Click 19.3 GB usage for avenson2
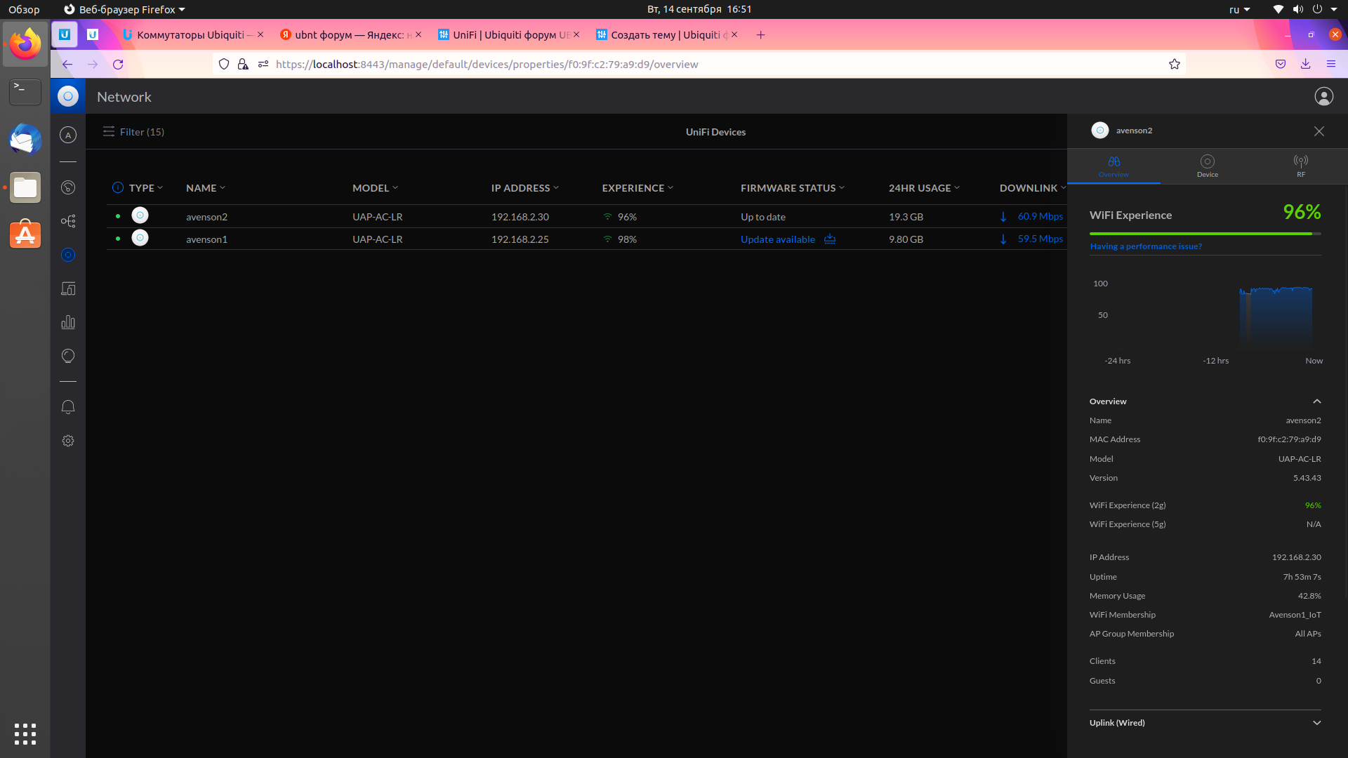 [906, 217]
